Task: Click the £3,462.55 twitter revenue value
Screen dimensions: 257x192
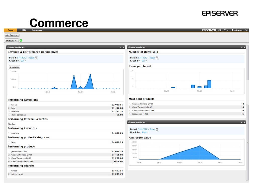Action: click(117, 171)
